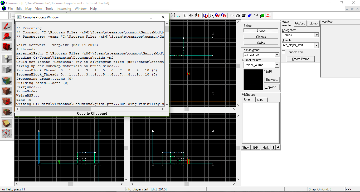The image size is (360, 192).
Task: Click the black current texture preview
Action: (x=253, y=80)
